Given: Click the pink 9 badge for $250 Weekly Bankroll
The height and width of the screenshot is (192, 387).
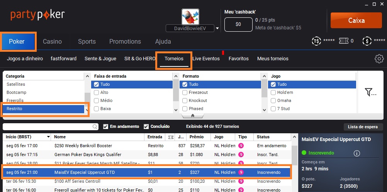Looking at the screenshot, I should (x=241, y=146).
